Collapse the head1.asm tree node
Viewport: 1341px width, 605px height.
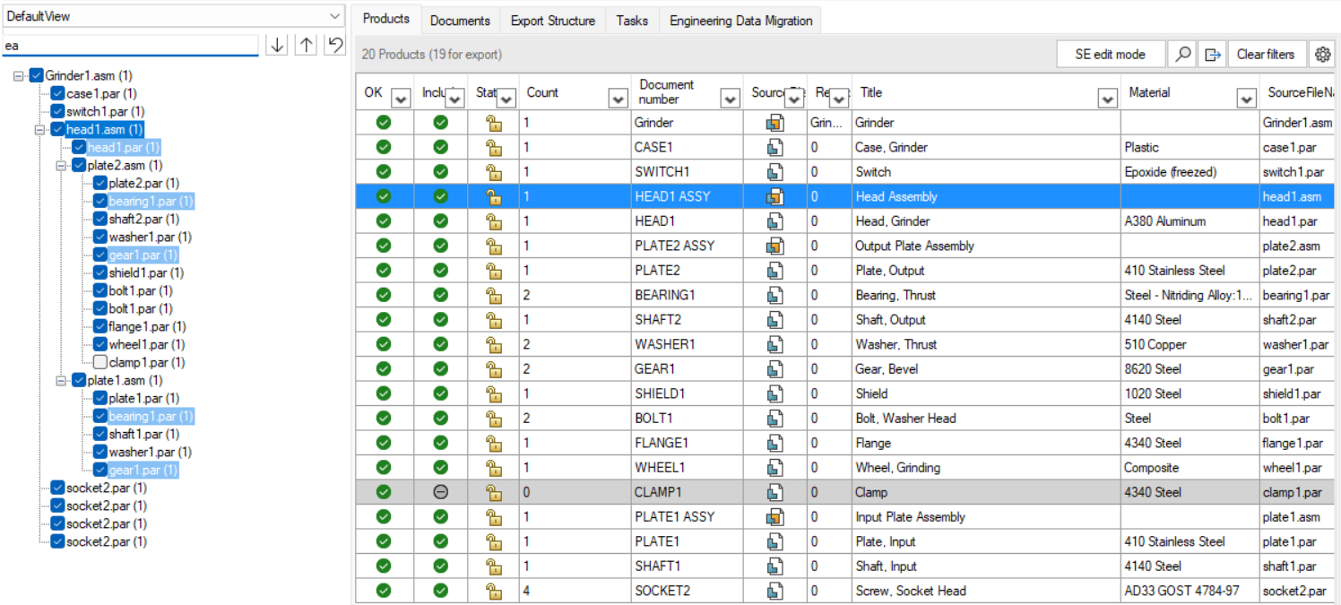(40, 130)
